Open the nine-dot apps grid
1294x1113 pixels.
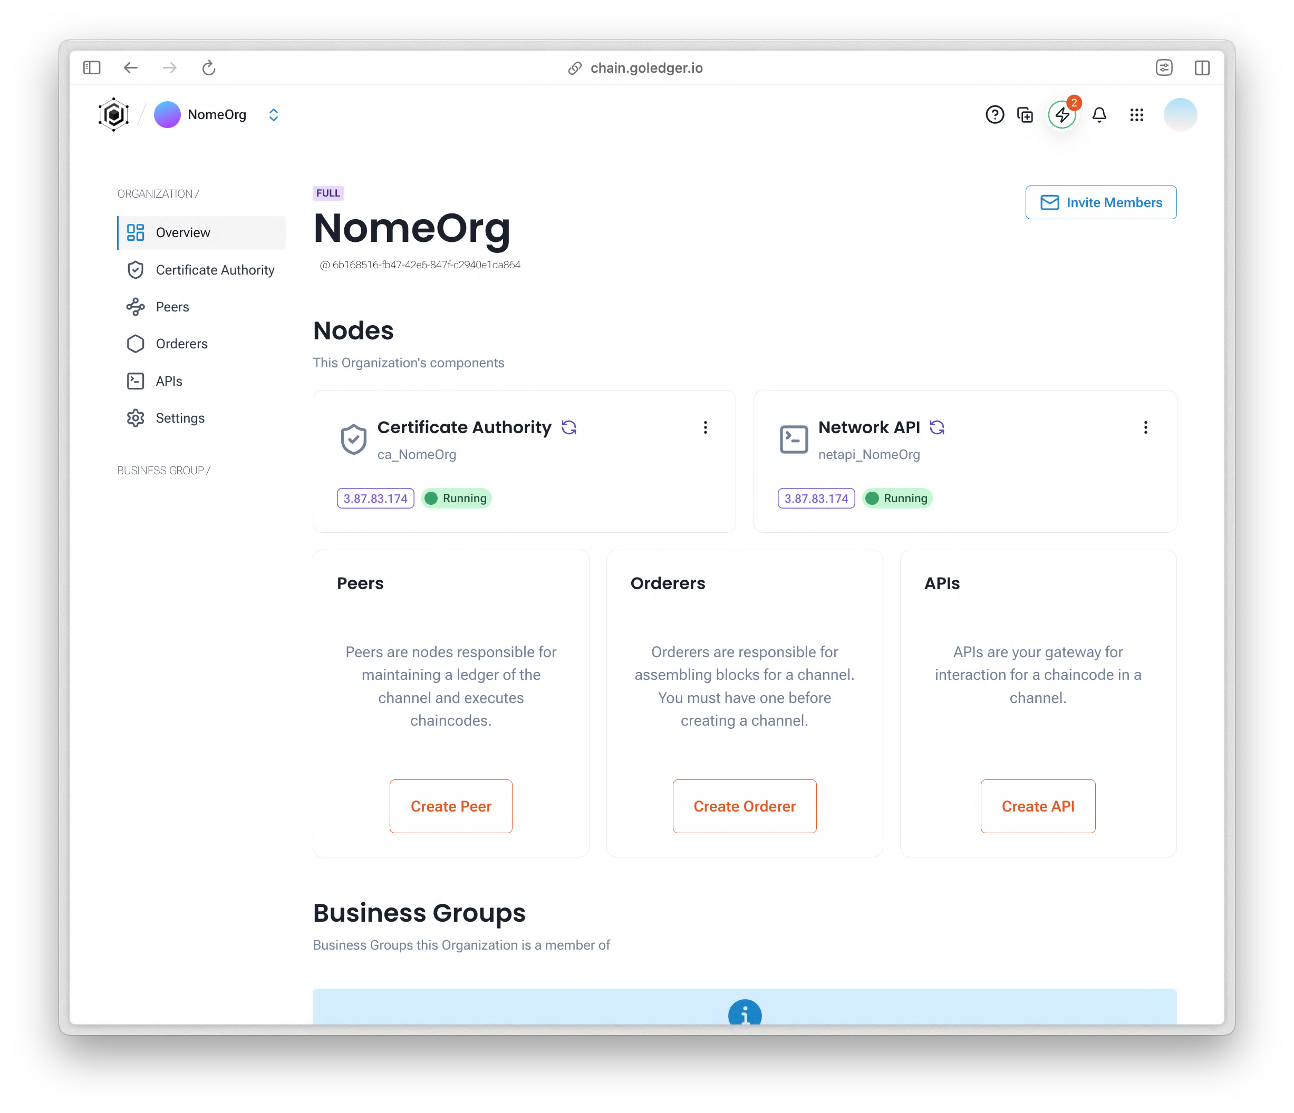pos(1136,115)
